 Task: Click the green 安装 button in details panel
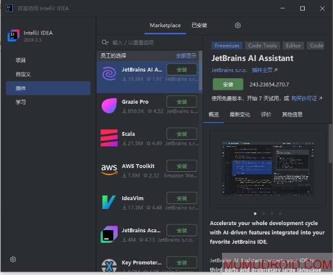(x=228, y=84)
